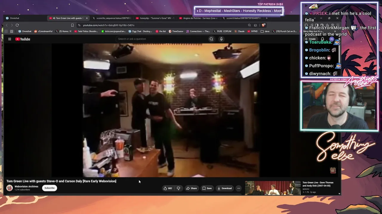Dislike the video with thumbs down button

tap(178, 188)
